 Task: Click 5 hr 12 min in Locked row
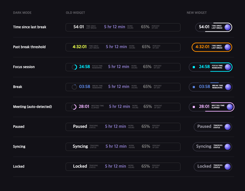click(x=115, y=166)
